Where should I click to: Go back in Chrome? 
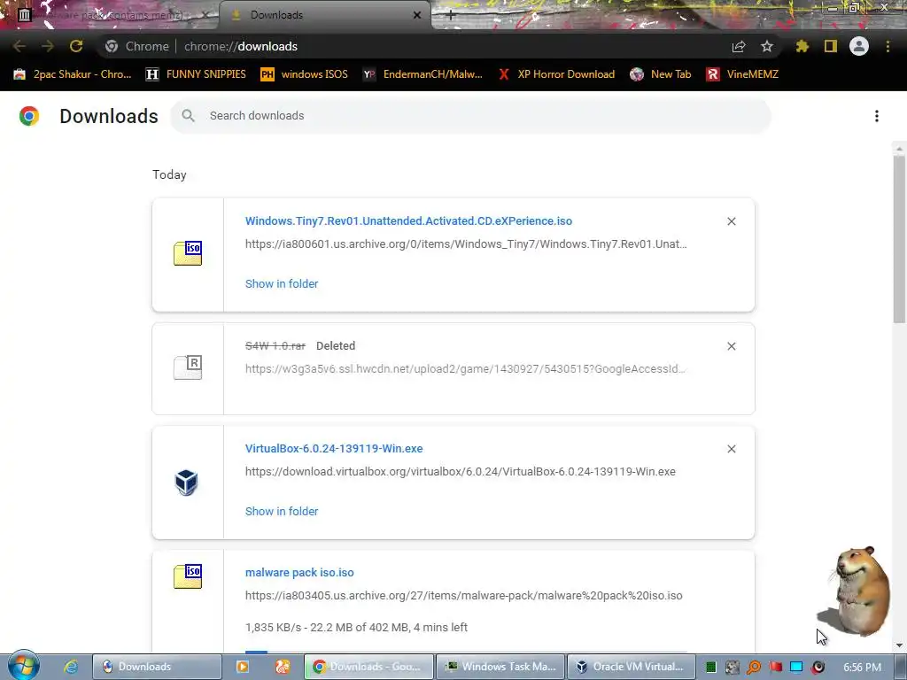[19, 46]
